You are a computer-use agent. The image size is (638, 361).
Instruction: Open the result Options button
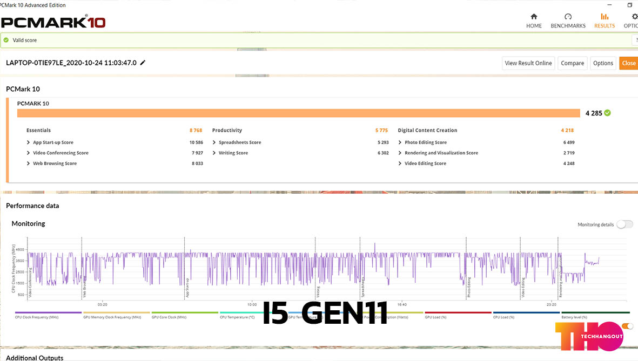click(x=603, y=63)
